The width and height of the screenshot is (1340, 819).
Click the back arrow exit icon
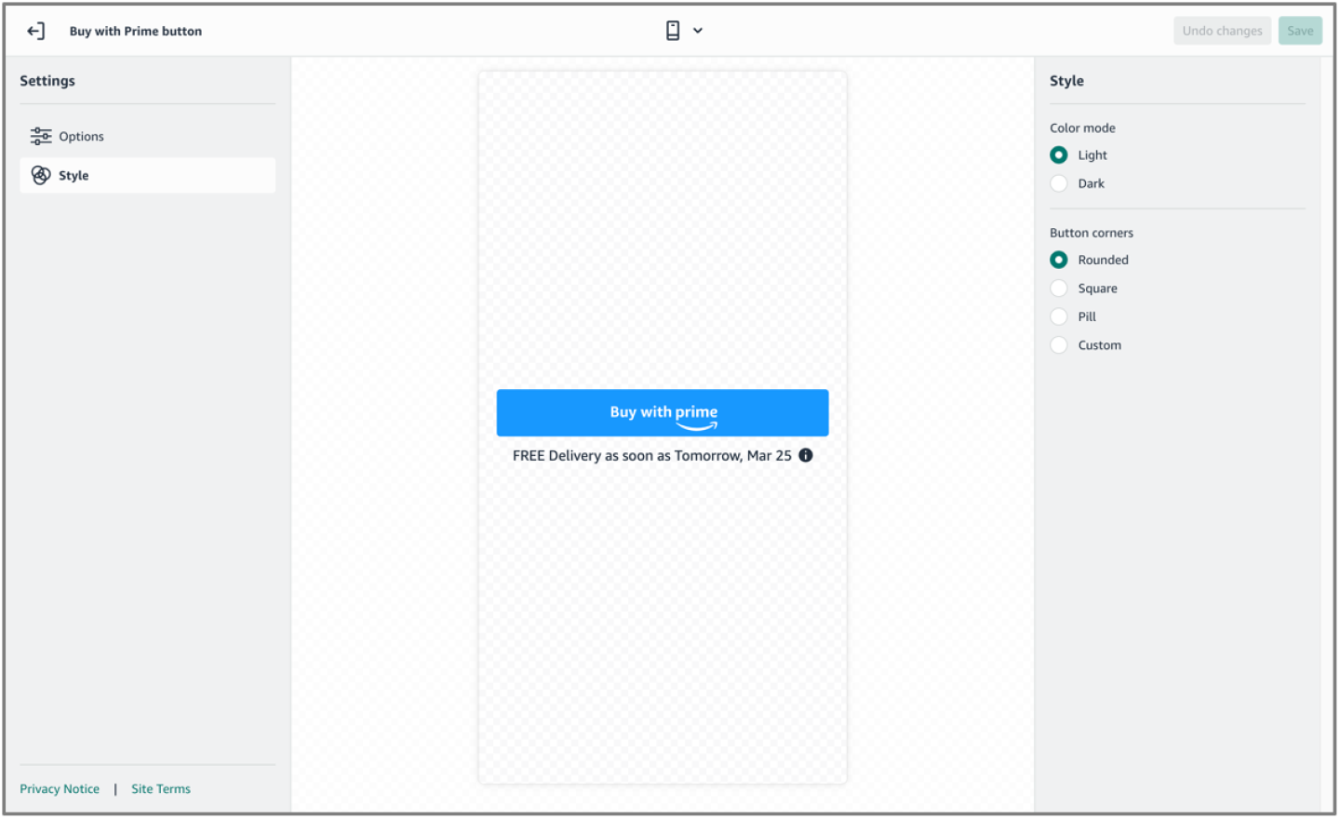pos(35,30)
